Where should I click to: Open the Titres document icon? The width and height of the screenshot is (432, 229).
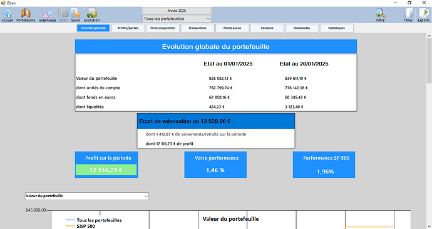click(408, 15)
